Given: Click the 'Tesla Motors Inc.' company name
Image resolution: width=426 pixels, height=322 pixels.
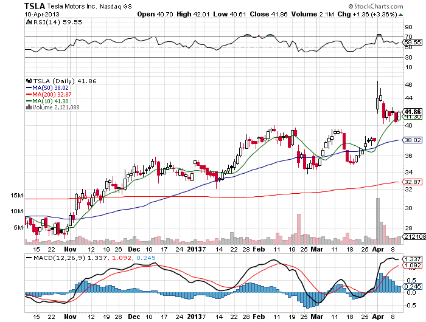Looking at the screenshot, I should 72,6.
